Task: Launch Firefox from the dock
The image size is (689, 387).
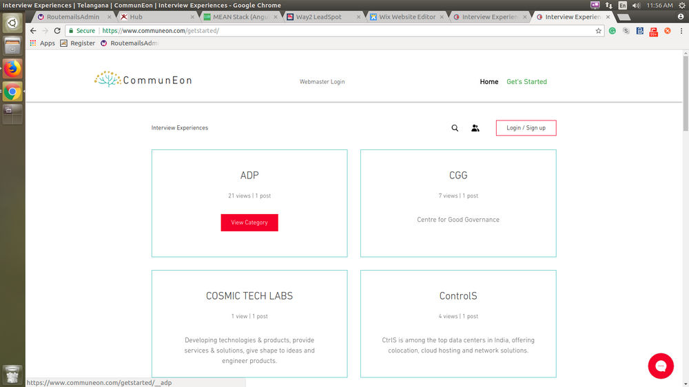Action: click(x=12, y=69)
